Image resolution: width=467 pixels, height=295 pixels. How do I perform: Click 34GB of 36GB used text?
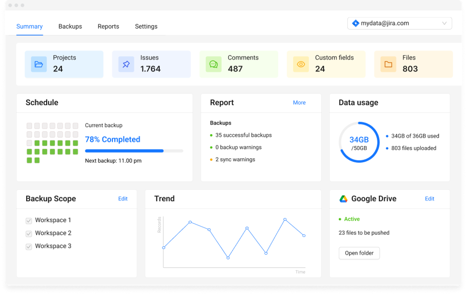(x=415, y=136)
